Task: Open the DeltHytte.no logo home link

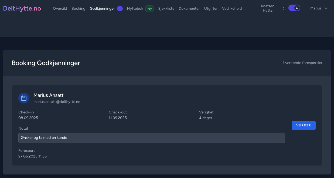Action: point(22,8)
